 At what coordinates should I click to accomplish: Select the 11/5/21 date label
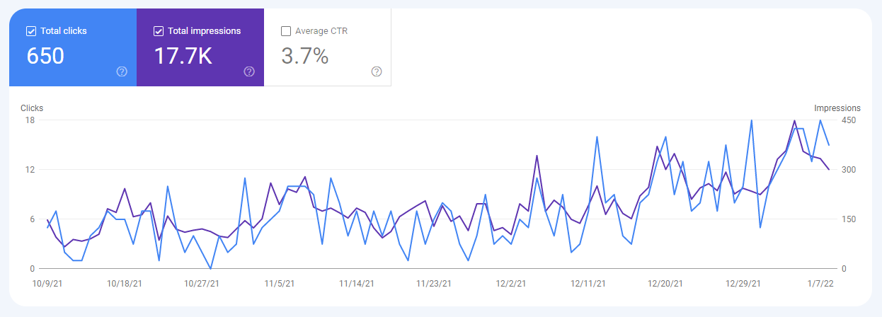279,284
